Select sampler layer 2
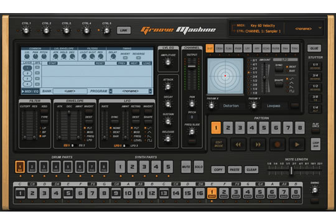The image size is (336, 224). coord(27,73)
